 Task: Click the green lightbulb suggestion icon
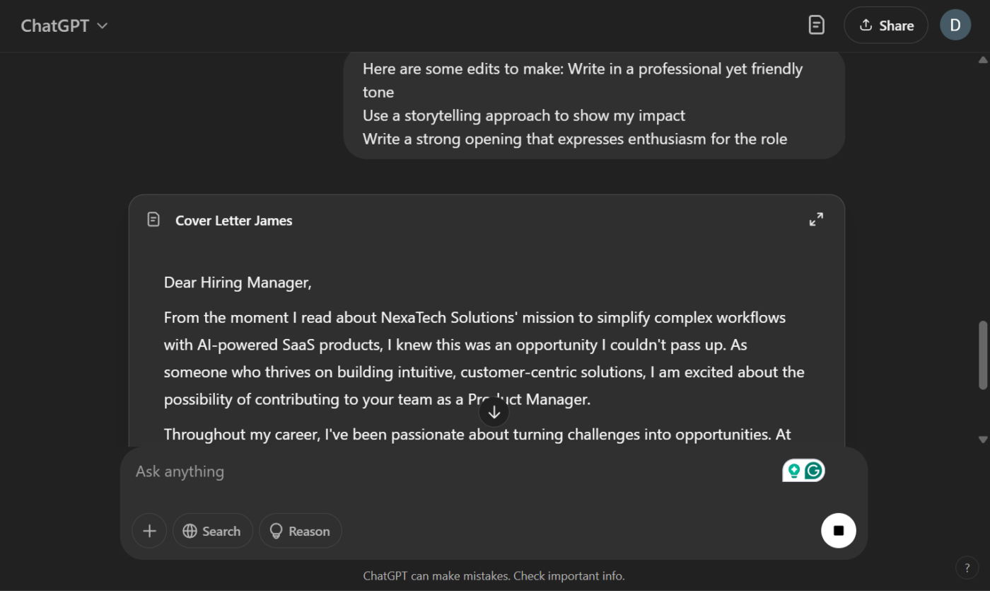click(x=794, y=471)
